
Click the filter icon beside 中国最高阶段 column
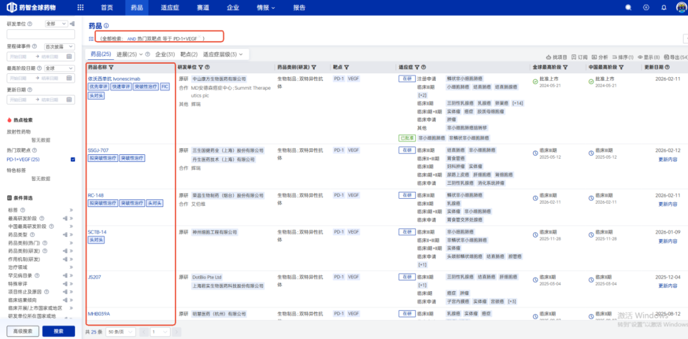[621, 67]
